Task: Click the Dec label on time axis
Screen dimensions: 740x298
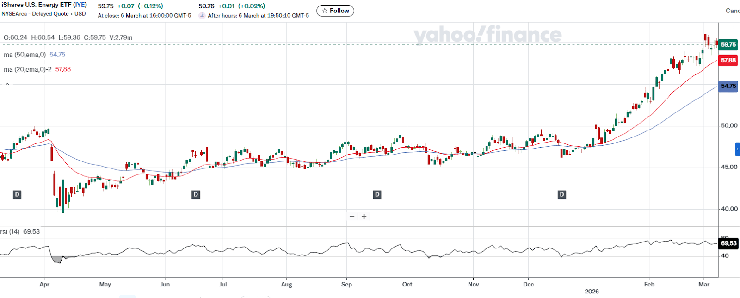Action: click(x=528, y=284)
